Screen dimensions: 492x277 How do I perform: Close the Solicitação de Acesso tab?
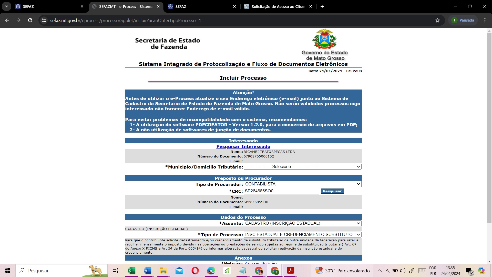tap(311, 6)
